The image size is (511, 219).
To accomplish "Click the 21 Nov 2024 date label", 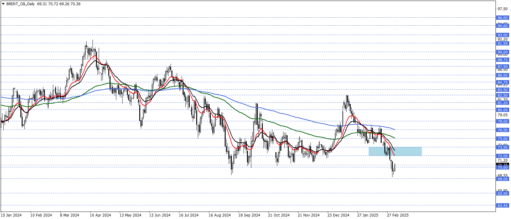I will [x=309, y=215].
